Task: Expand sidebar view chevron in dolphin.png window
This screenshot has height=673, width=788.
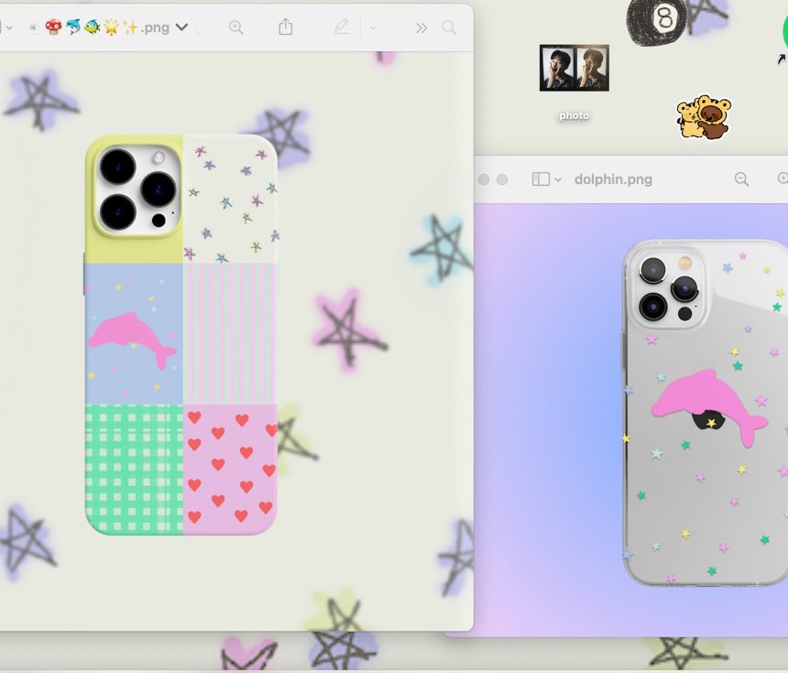Action: coord(558,179)
